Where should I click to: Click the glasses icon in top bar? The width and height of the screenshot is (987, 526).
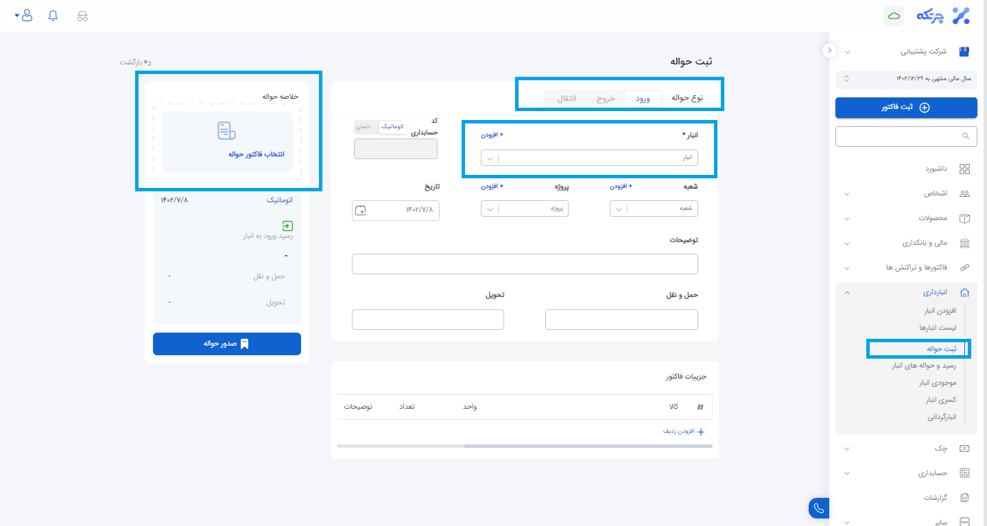pos(82,16)
